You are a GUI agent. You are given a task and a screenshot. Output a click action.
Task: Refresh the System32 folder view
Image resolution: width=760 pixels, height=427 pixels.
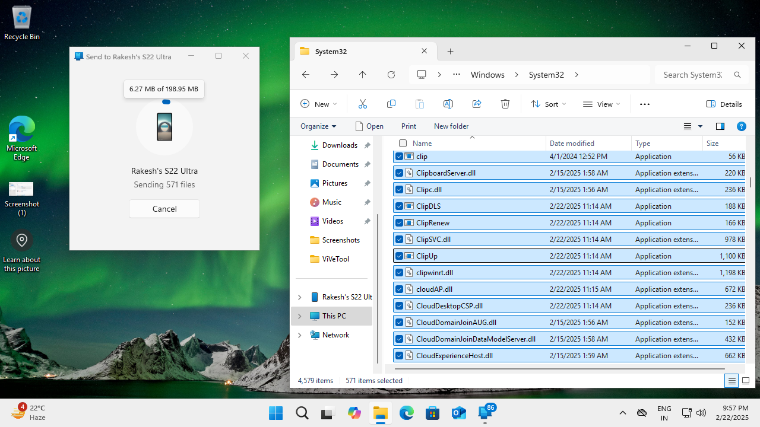tap(391, 74)
